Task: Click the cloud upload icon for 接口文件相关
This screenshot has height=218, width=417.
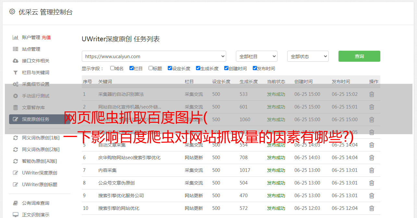Action: (x=15, y=61)
